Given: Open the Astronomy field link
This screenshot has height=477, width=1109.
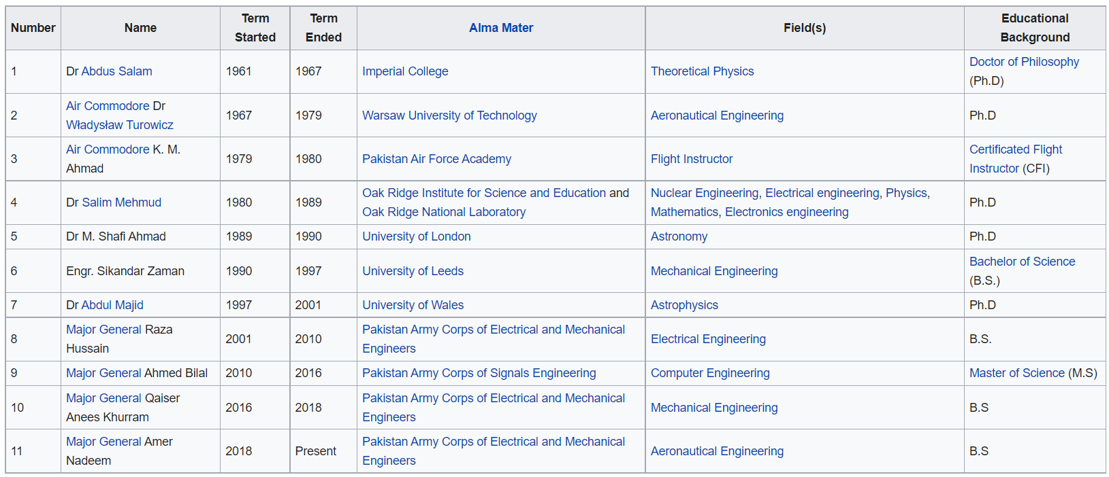Looking at the screenshot, I should coord(679,236).
